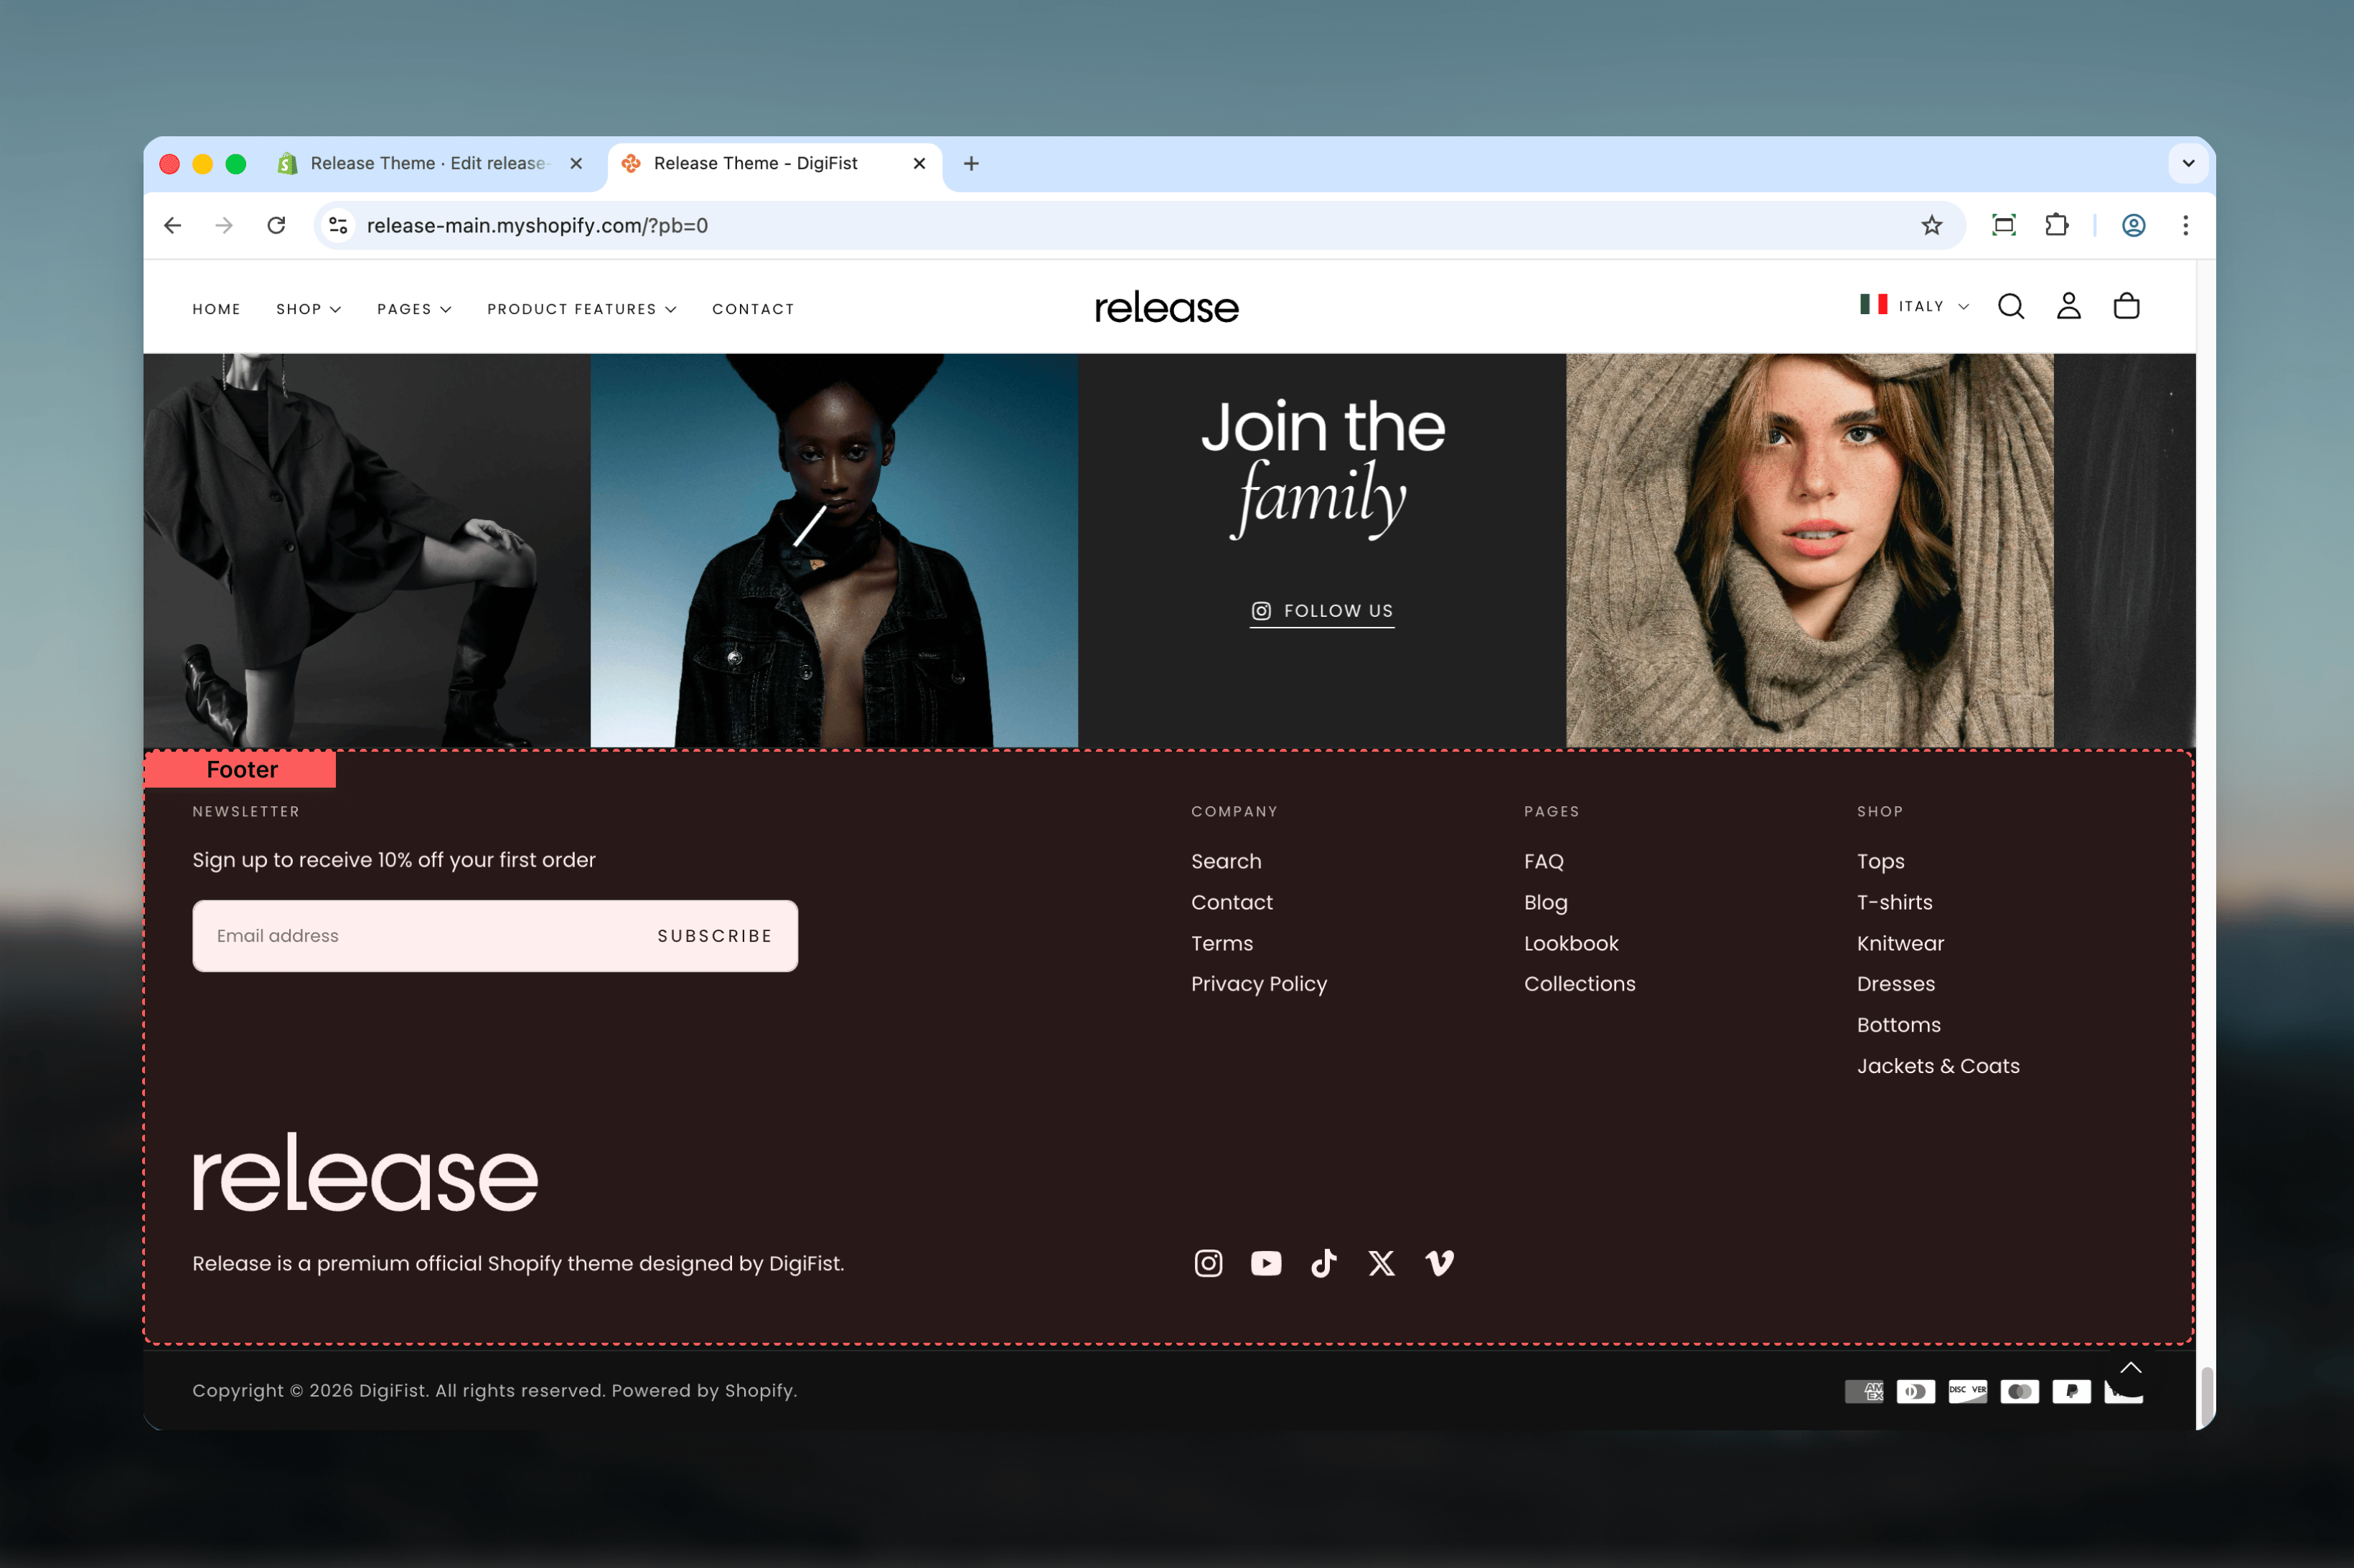The height and width of the screenshot is (1568, 2354).
Task: Open the X (Twitter) footer social icon
Action: tap(1382, 1263)
